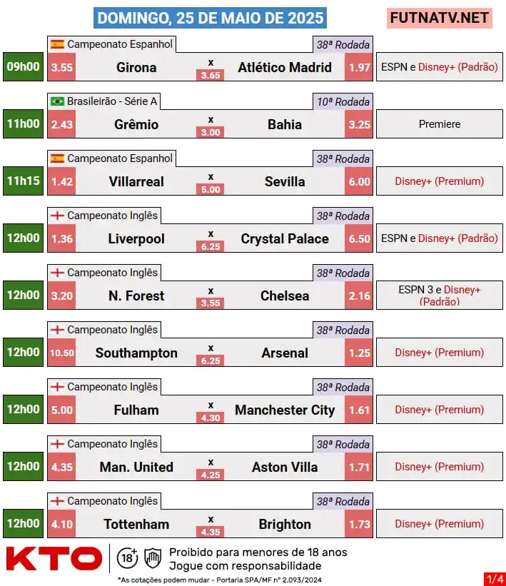Open the FUTNATV.NET site link

coord(439,18)
